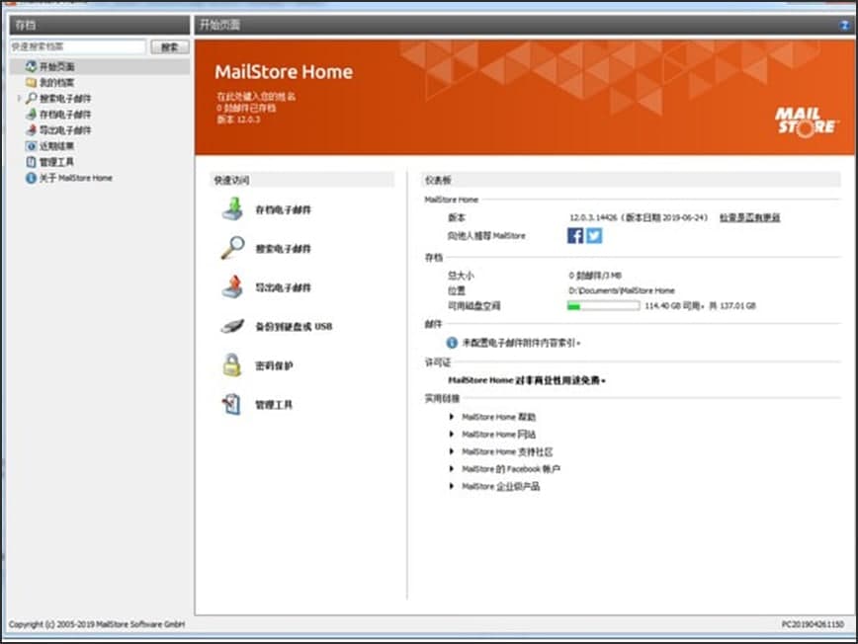Recommend MailStore via the Twitter icon
This screenshot has width=858, height=644.
click(x=594, y=235)
